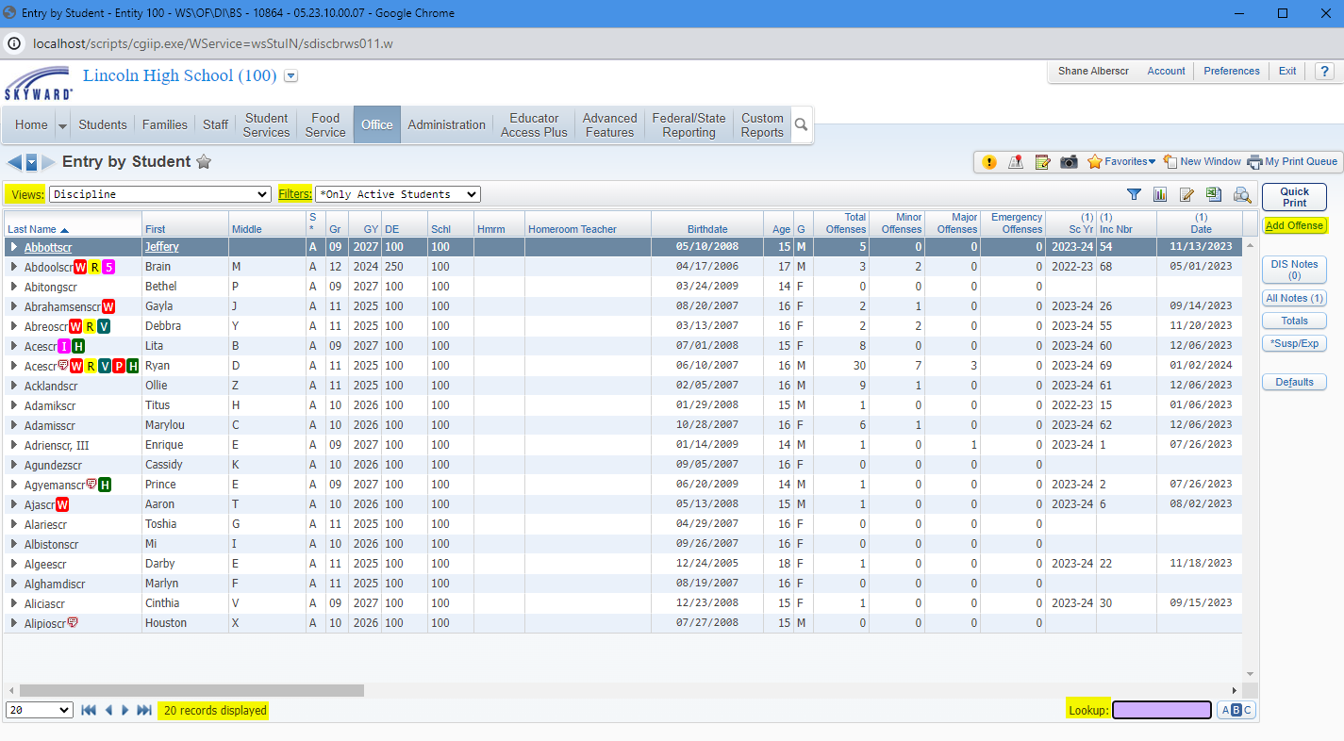This screenshot has height=741, width=1344.
Task: Open the Administration menu tab
Action: 446,124
